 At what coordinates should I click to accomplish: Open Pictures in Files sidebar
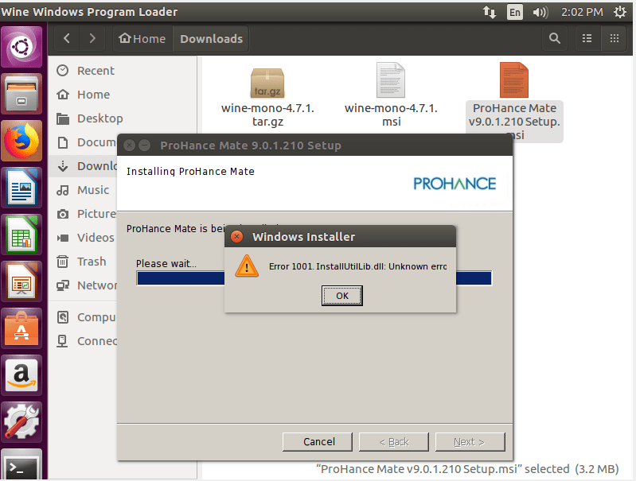pos(83,214)
